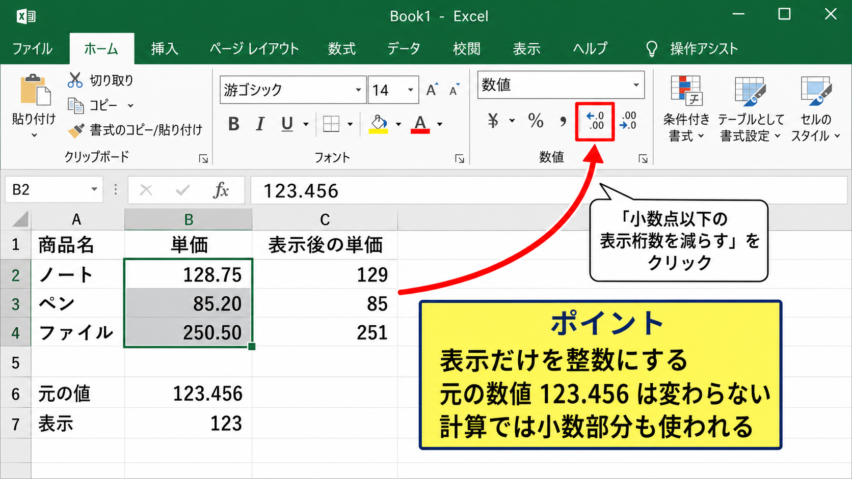Click the Tell Me lightbulb icon
852x479 pixels.
click(x=651, y=49)
